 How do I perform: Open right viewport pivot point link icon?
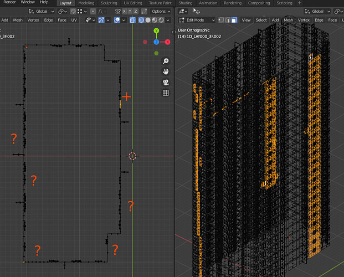(x=338, y=12)
